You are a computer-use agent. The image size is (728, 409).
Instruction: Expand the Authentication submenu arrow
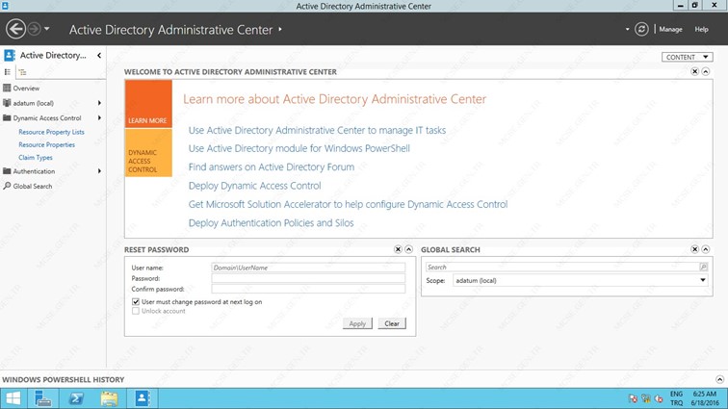pos(99,171)
